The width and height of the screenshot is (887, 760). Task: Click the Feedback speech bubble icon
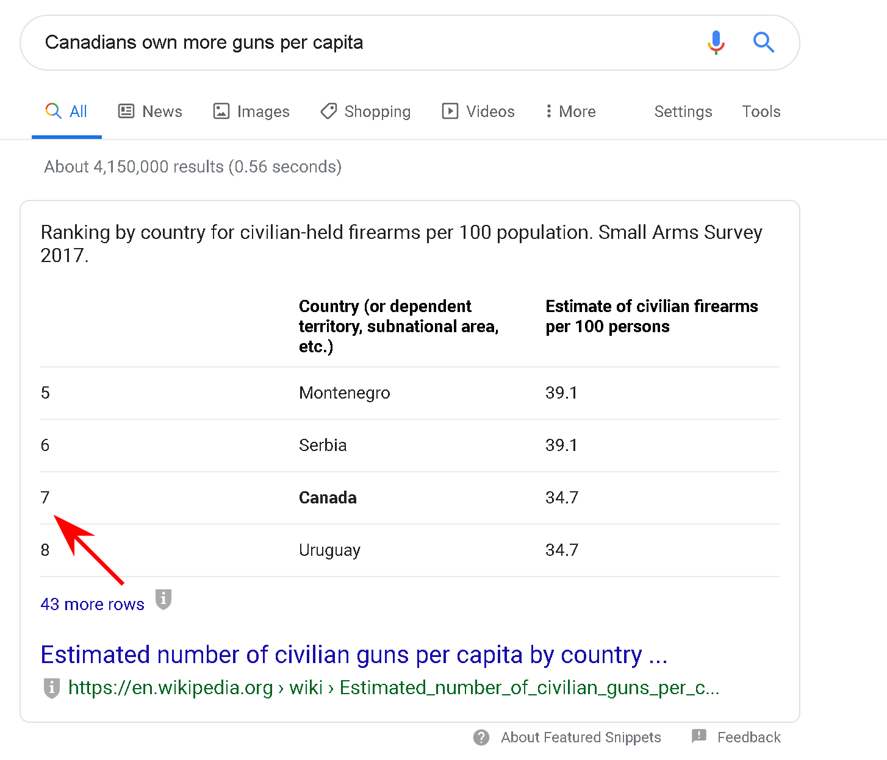click(699, 736)
